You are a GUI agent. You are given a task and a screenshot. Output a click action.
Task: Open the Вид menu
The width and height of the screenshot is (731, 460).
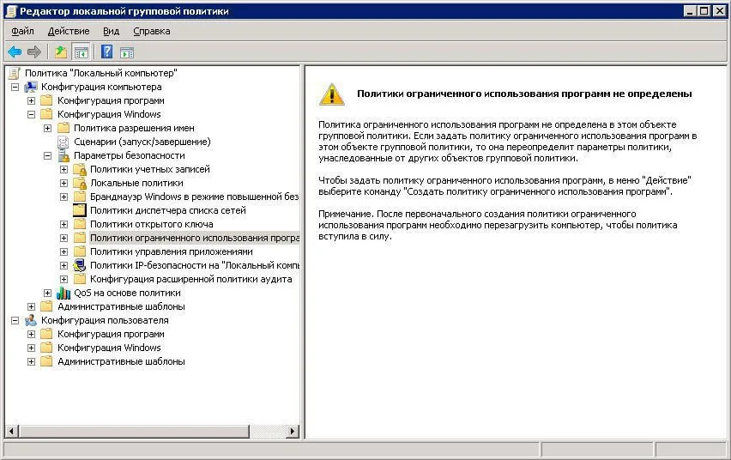click(111, 31)
